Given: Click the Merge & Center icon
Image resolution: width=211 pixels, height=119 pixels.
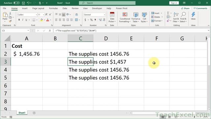Looking at the screenshot, I should [76, 20].
